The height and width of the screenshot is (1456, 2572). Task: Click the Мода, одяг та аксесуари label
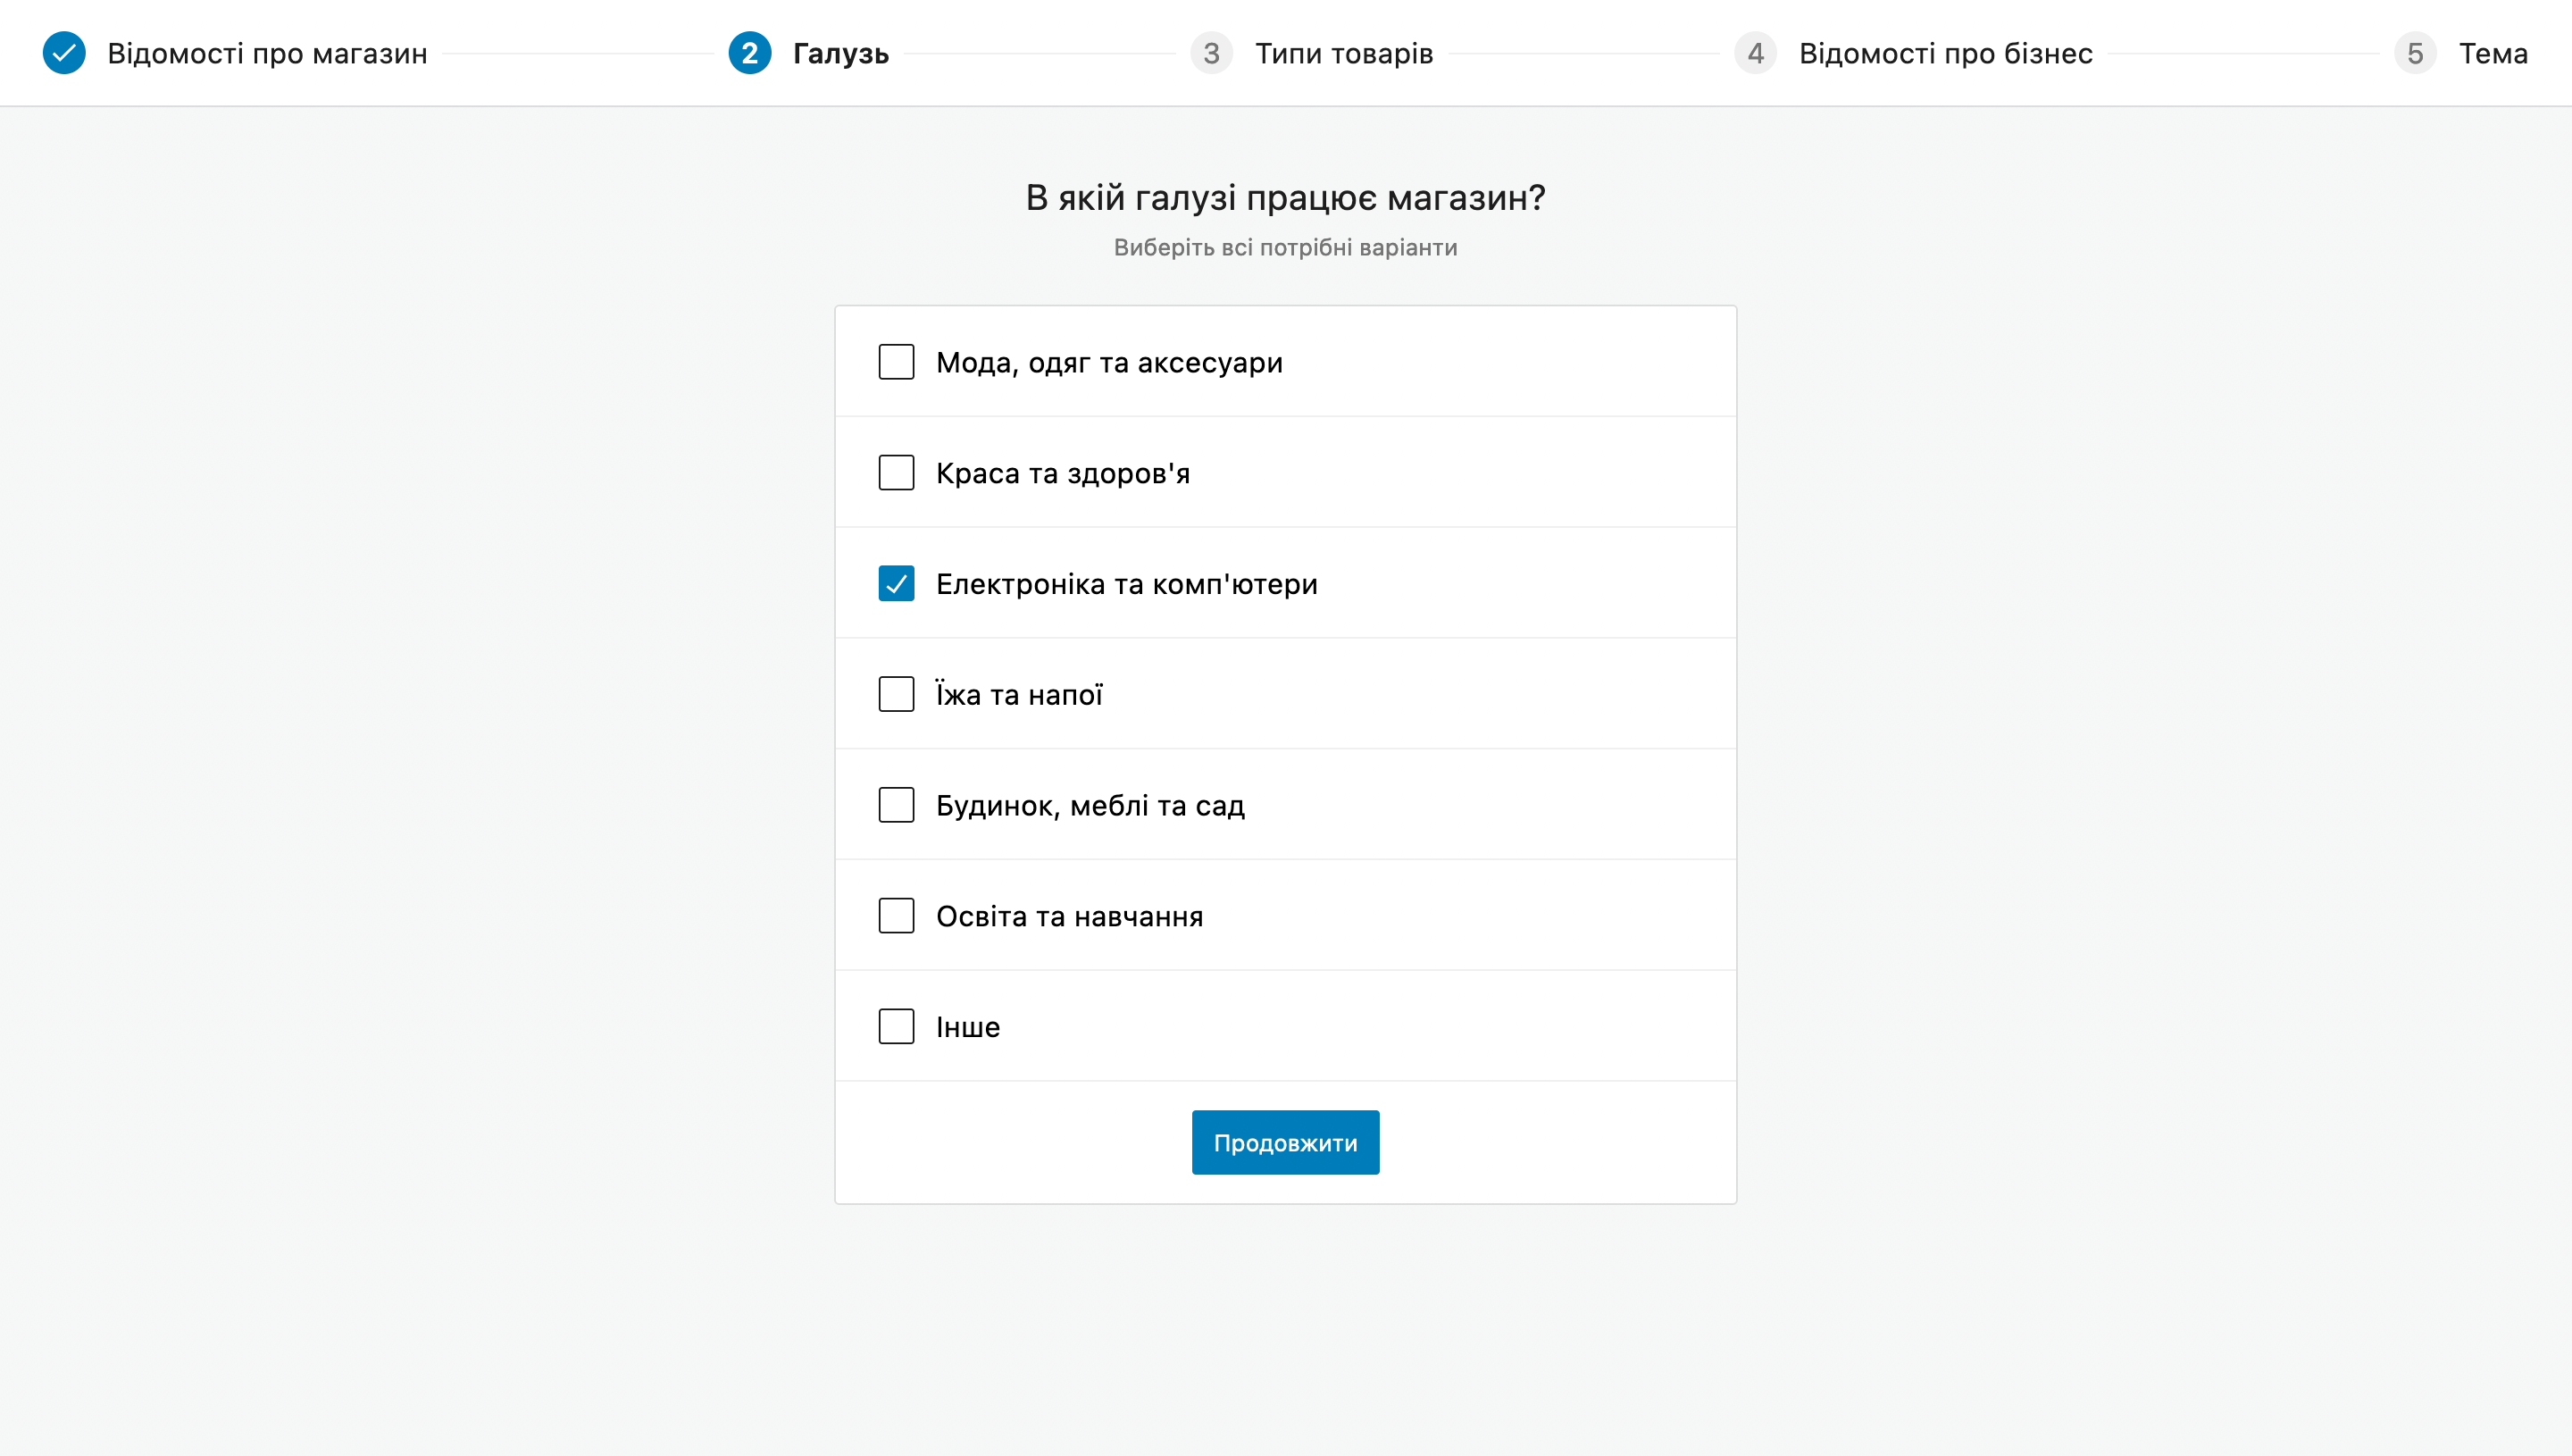pyautogui.click(x=1108, y=363)
